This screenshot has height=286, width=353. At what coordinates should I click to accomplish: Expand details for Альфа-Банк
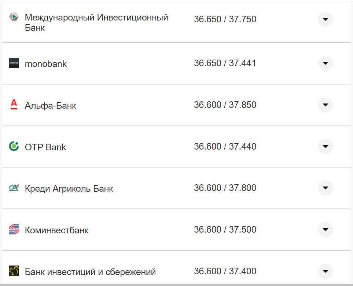pos(325,105)
